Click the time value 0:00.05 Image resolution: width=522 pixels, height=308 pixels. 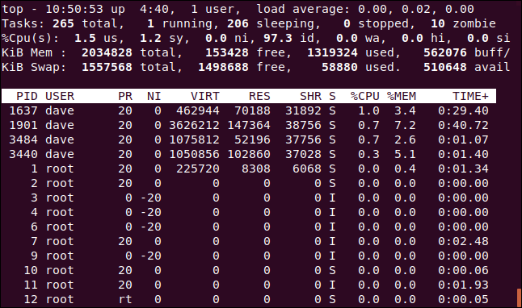pos(463,299)
